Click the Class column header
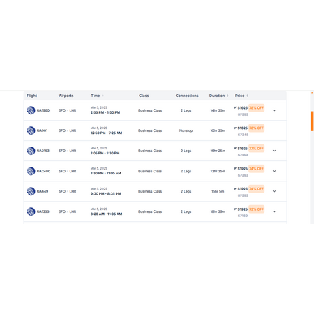The image size is (314, 314). [144, 96]
